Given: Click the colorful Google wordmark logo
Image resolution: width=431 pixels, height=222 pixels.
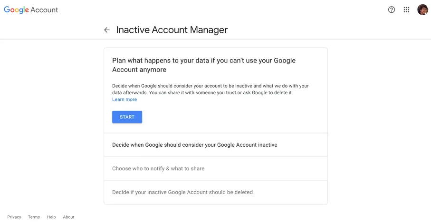Looking at the screenshot, I should pyautogui.click(x=16, y=10).
